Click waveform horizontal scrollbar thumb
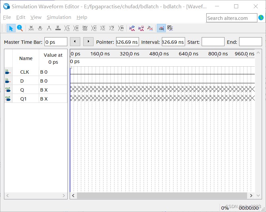 (x=162, y=195)
